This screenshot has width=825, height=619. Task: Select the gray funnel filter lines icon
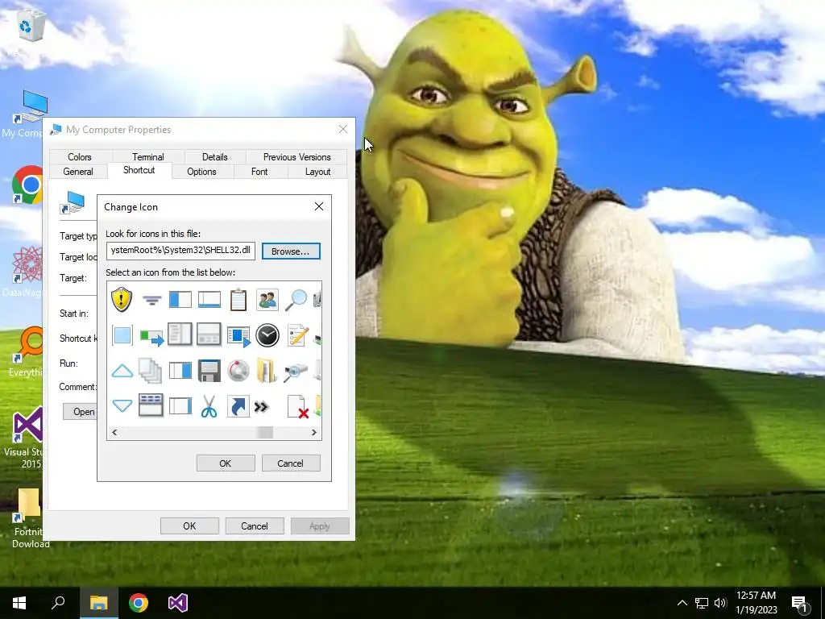pyautogui.click(x=151, y=301)
